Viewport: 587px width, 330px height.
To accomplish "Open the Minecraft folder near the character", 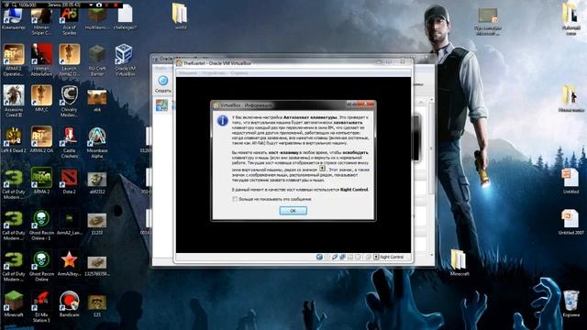I will click(x=459, y=263).
